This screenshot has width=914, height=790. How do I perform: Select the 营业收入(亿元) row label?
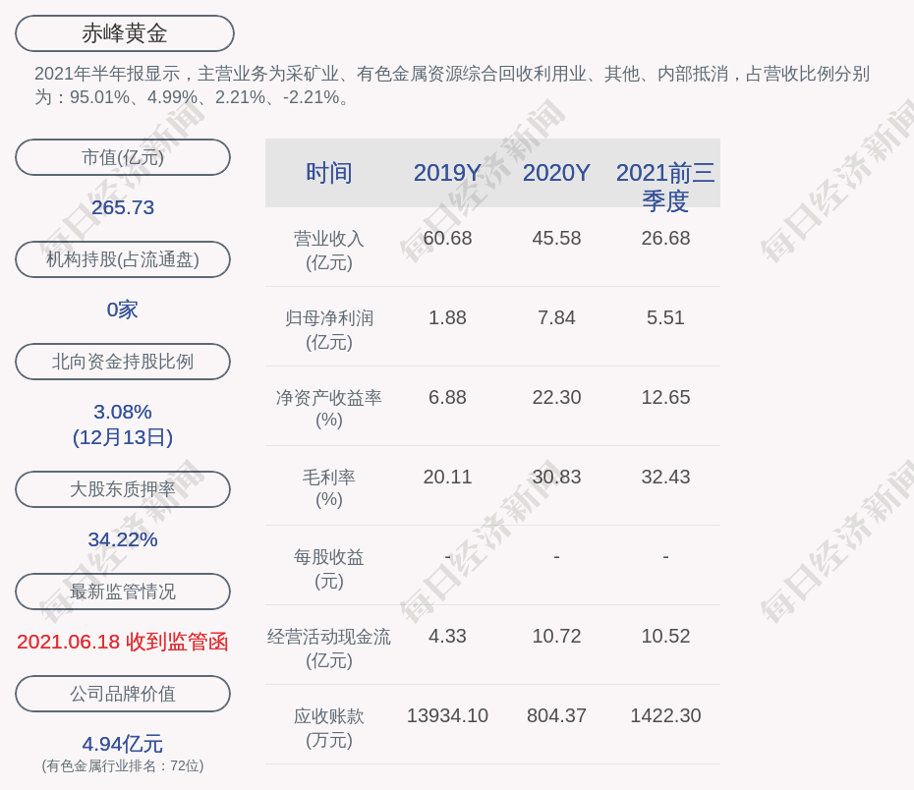pyautogui.click(x=329, y=251)
